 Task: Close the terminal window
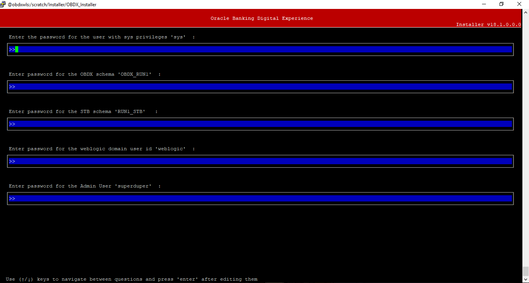[x=520, y=4]
